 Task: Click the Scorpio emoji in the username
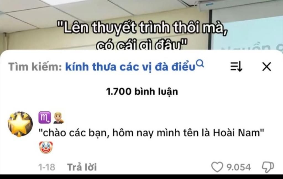coord(44,118)
